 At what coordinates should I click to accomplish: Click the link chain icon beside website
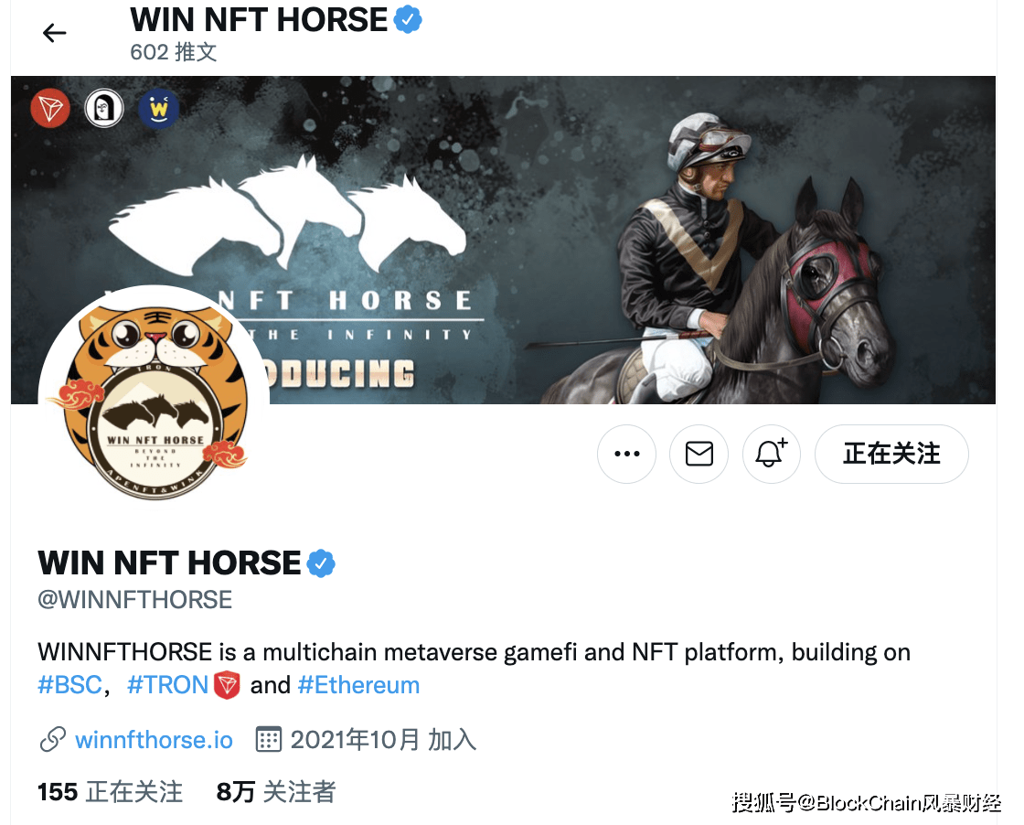[53, 739]
